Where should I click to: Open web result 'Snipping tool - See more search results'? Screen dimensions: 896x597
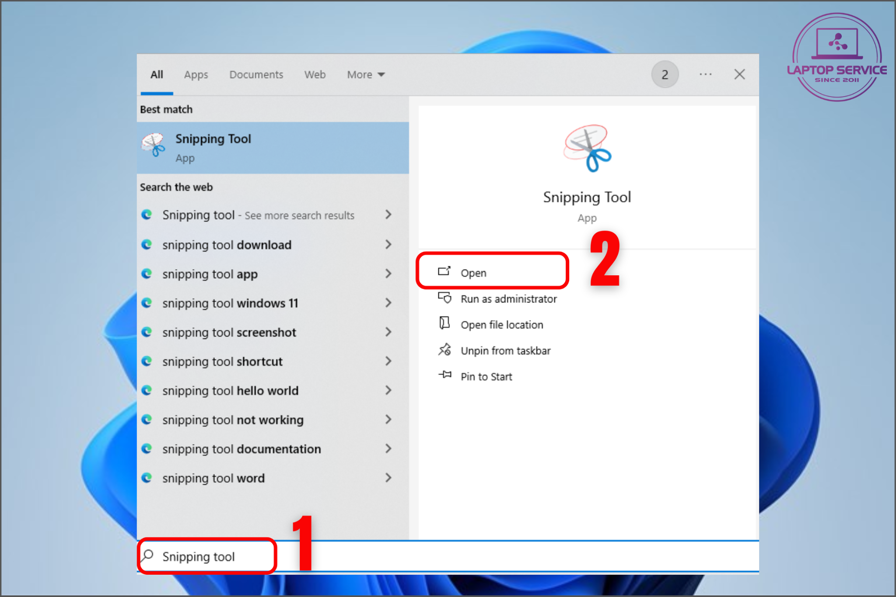pyautogui.click(x=258, y=215)
